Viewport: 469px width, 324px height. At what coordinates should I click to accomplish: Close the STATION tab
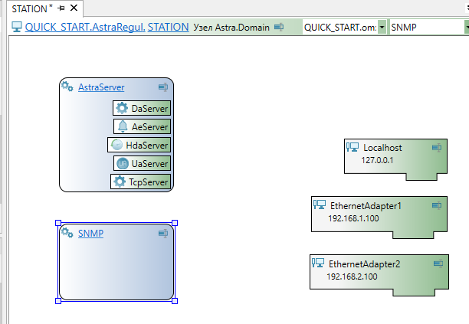pos(74,8)
